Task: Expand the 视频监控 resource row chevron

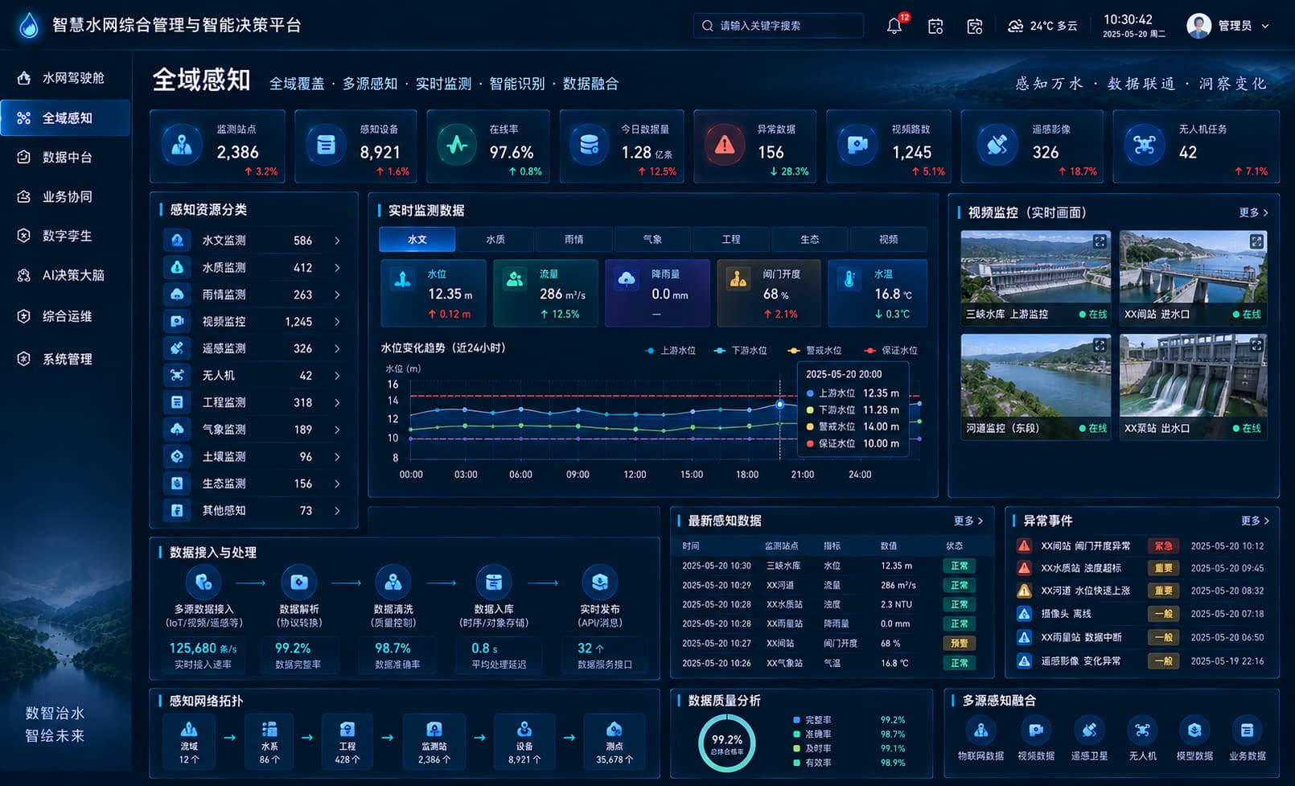Action: pos(337,322)
